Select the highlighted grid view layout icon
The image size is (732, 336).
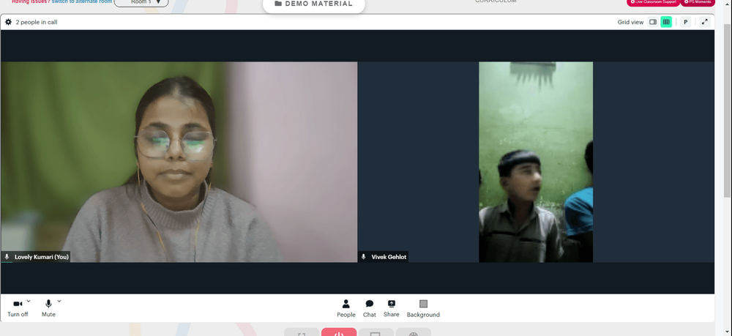pyautogui.click(x=666, y=22)
